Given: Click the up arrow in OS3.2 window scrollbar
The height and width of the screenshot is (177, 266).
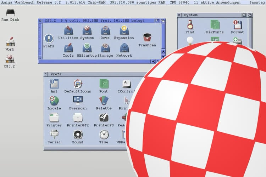Looking at the screenshot, I should pos(163,51).
